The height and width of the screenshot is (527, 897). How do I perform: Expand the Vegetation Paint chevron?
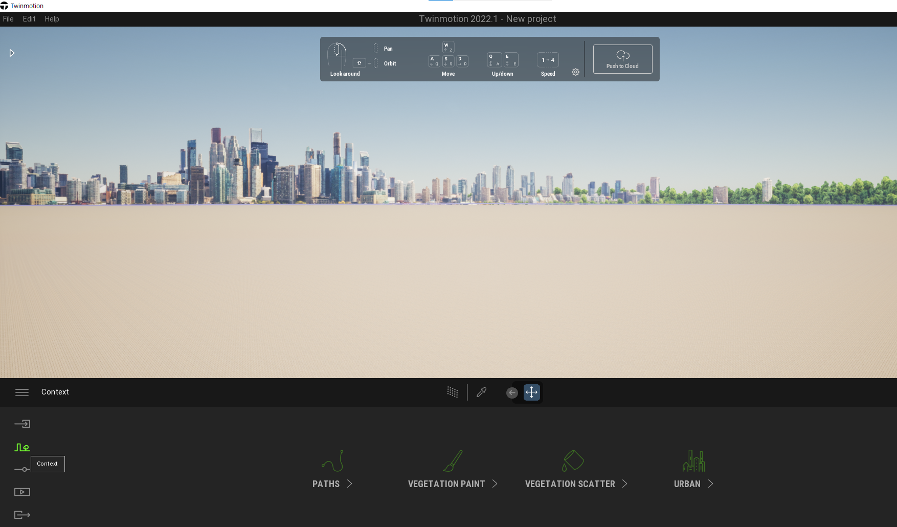coord(495,484)
